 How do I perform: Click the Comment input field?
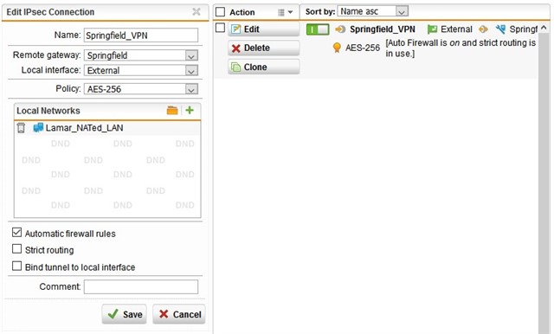pos(141,286)
